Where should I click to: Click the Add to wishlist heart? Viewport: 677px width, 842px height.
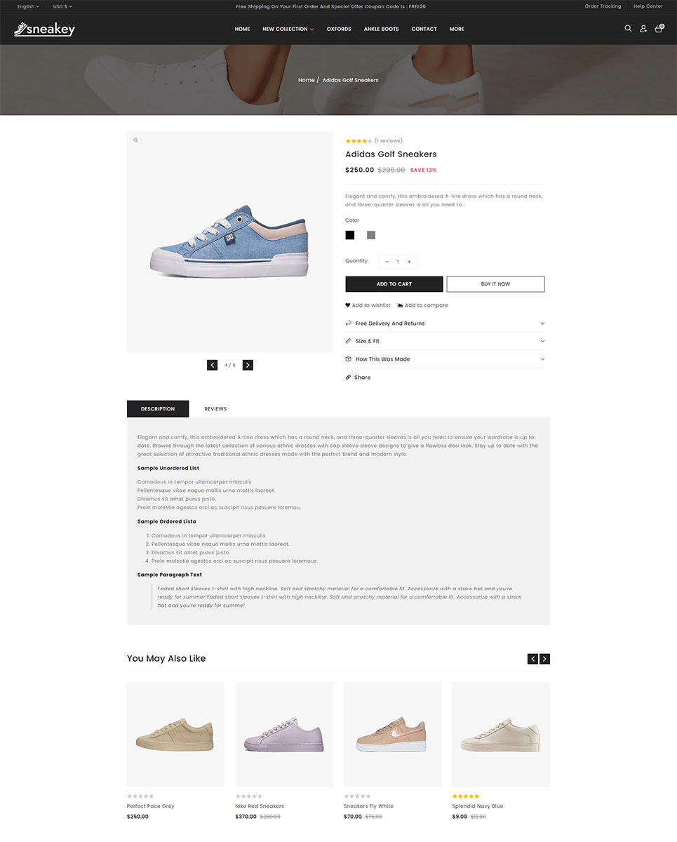(347, 305)
